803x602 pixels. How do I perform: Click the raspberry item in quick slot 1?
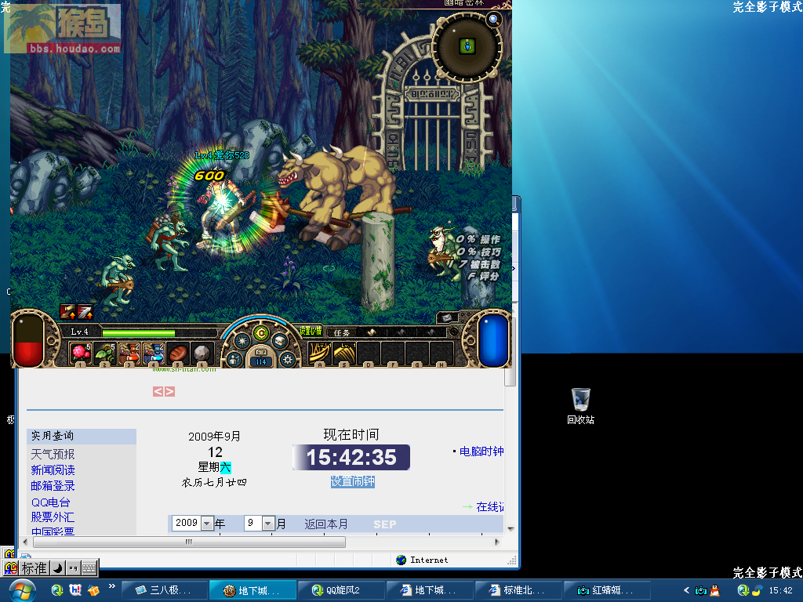(81, 353)
